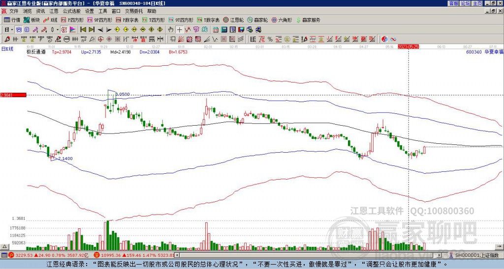
Task: Open 客服 customer service link
Action: (x=454, y=3)
